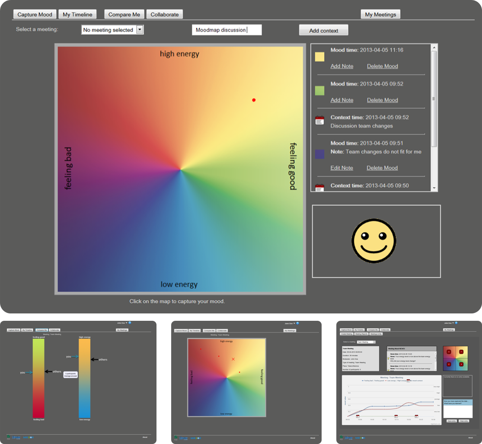Click the 'Moodmap discussion' context text field
Screen dimensions: 482x444
(x=227, y=30)
